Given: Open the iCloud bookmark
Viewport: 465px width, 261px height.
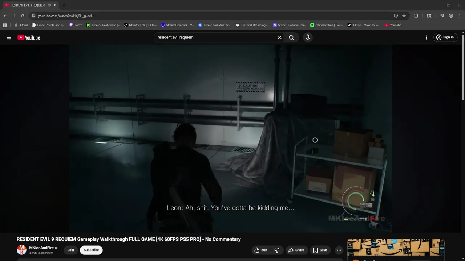Looking at the screenshot, I should pyautogui.click(x=21, y=25).
